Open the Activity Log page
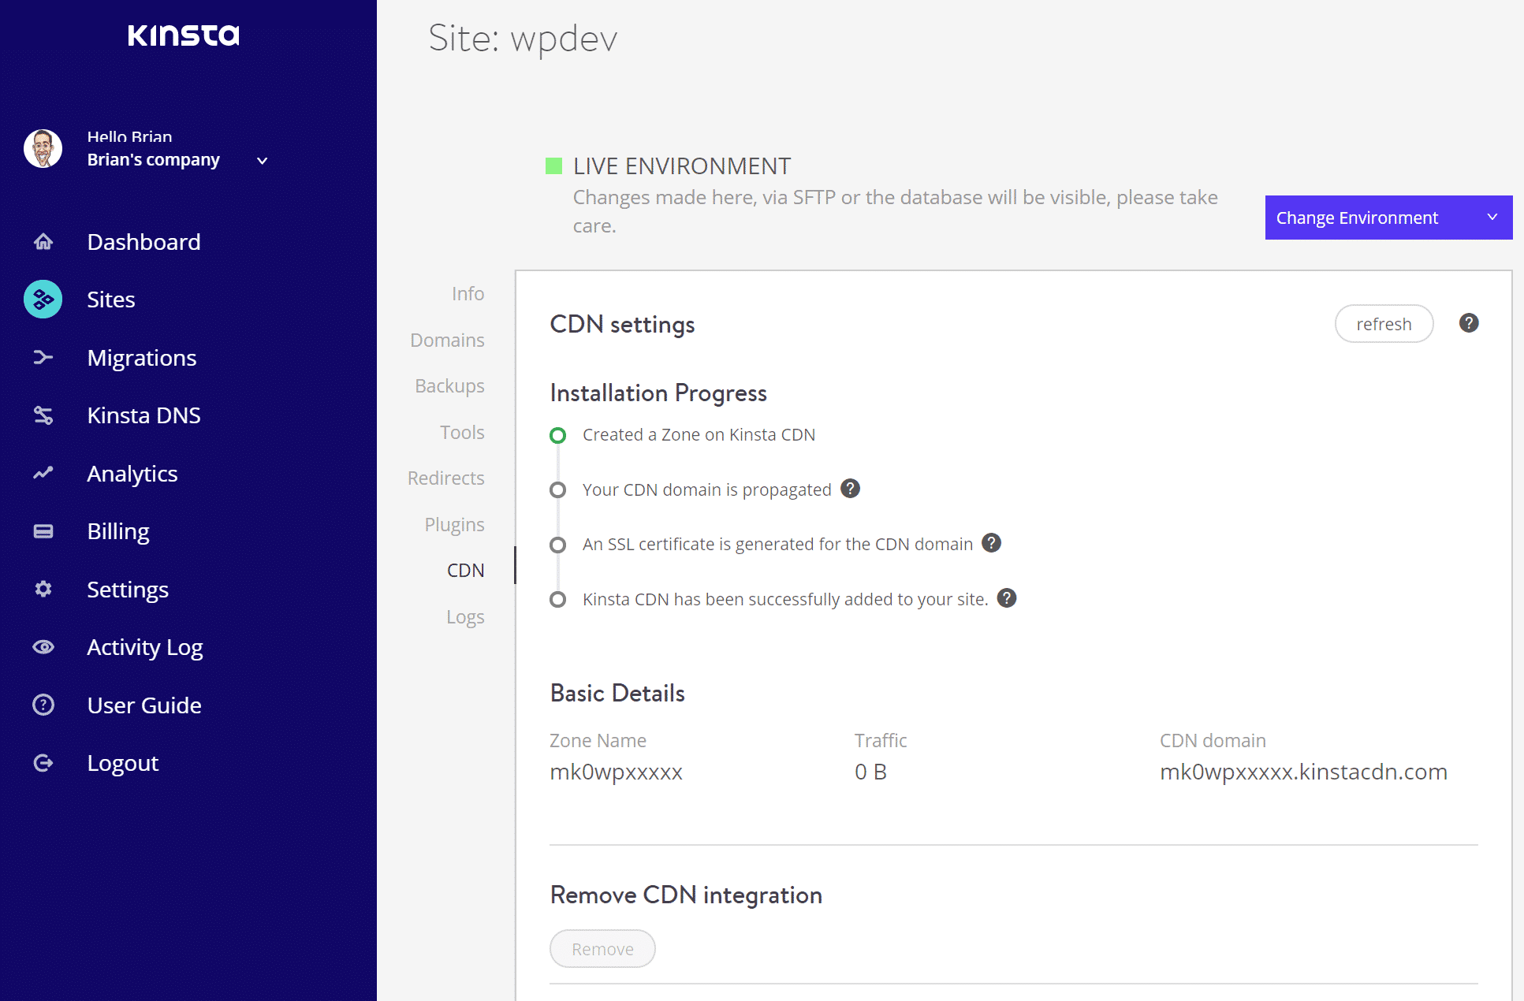Image resolution: width=1524 pixels, height=1001 pixels. [x=145, y=648]
